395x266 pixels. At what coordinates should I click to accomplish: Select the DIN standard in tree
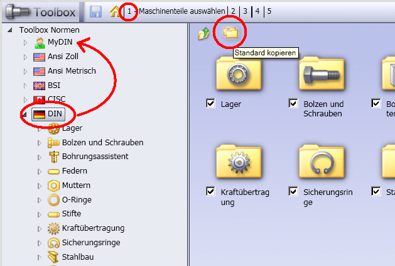(x=48, y=114)
